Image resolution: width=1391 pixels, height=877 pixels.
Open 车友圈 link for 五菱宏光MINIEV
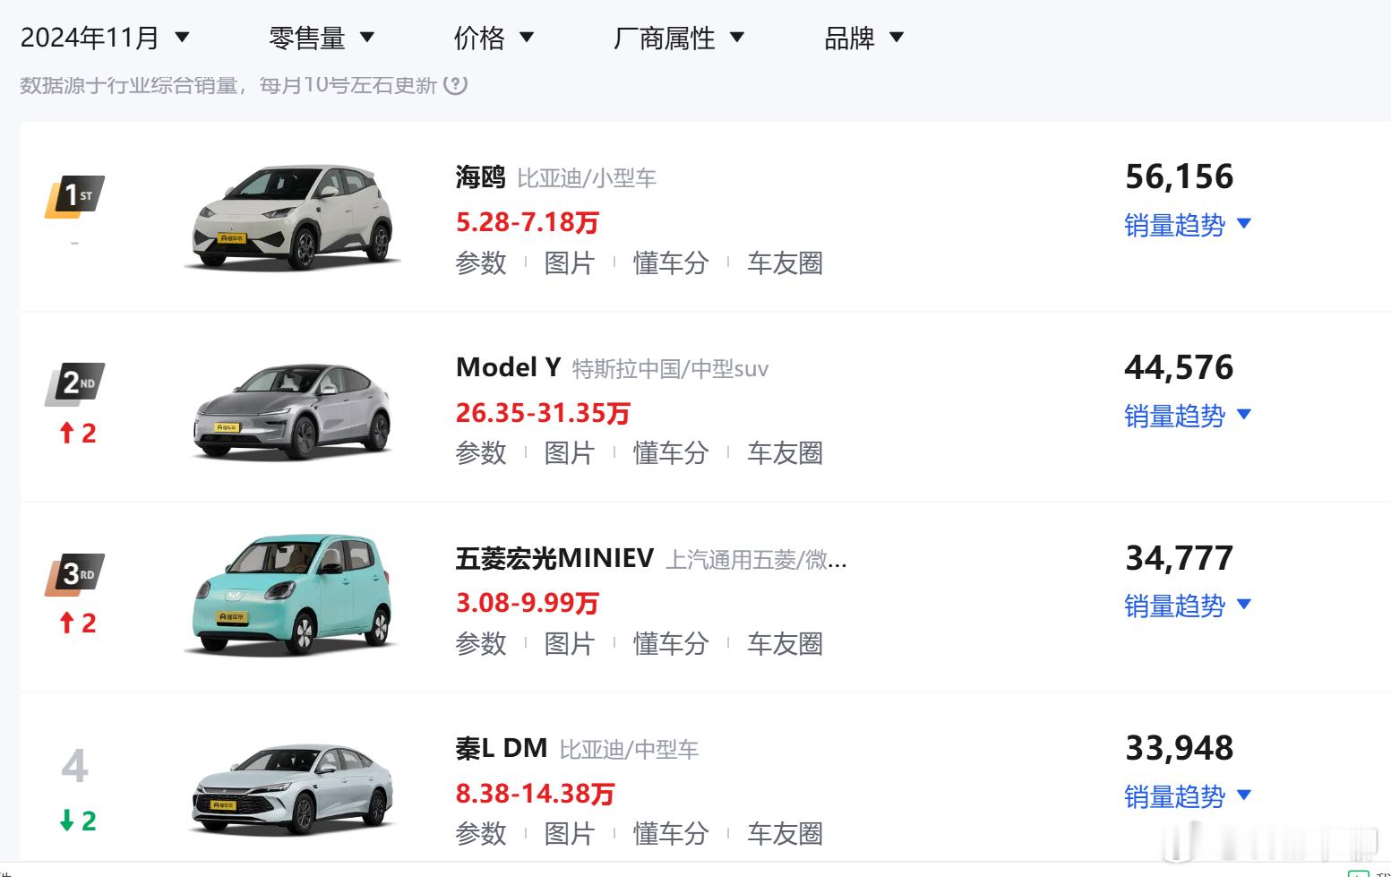[x=786, y=644]
